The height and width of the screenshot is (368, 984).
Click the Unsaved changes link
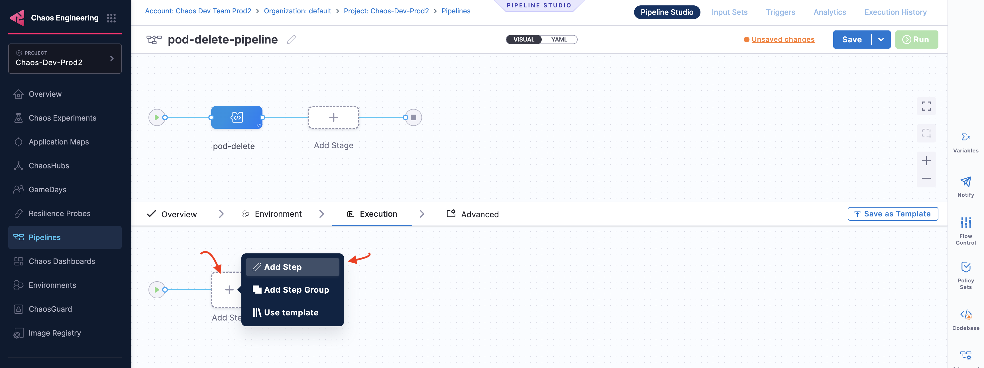[x=783, y=40]
